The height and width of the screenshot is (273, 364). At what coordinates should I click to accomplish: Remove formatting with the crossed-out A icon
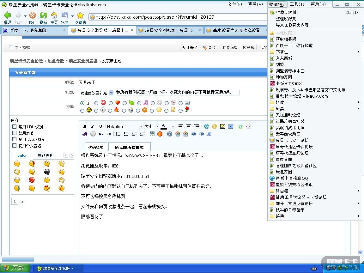coord(85,134)
